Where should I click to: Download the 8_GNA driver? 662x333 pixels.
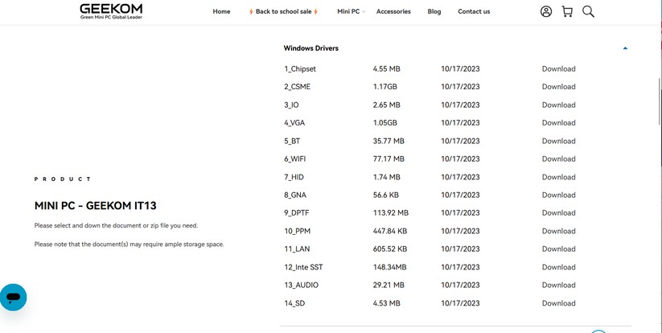tap(558, 195)
